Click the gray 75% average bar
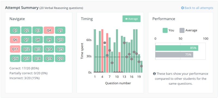Image resolution: width=218 pixels, height=98 pixels. [174, 54]
